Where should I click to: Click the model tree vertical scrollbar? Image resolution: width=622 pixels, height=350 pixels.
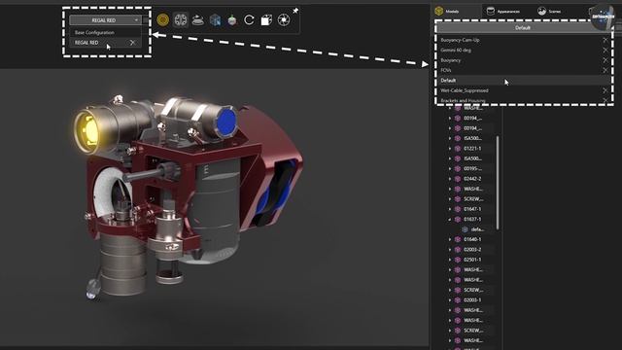pyautogui.click(x=498, y=183)
